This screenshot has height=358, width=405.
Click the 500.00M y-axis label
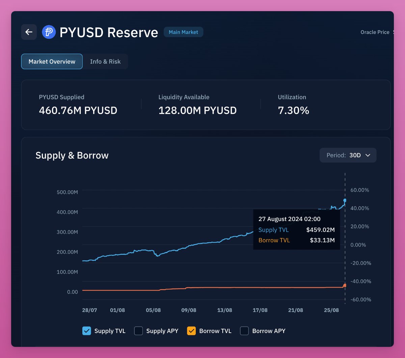pyautogui.click(x=67, y=192)
